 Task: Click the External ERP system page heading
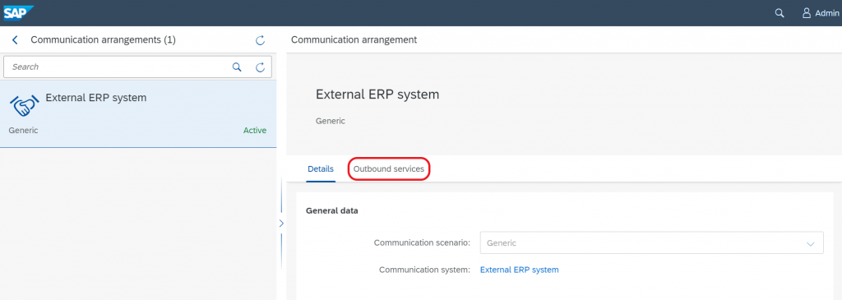point(377,95)
